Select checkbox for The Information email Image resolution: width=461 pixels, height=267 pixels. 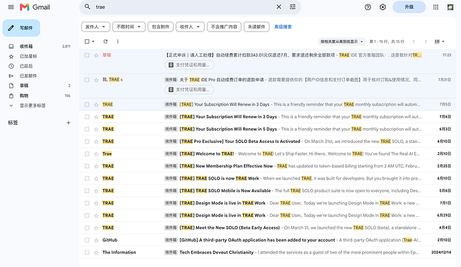[87, 252]
